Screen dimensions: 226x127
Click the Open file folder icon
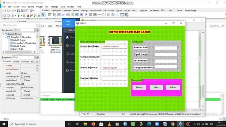[x=13, y=11]
